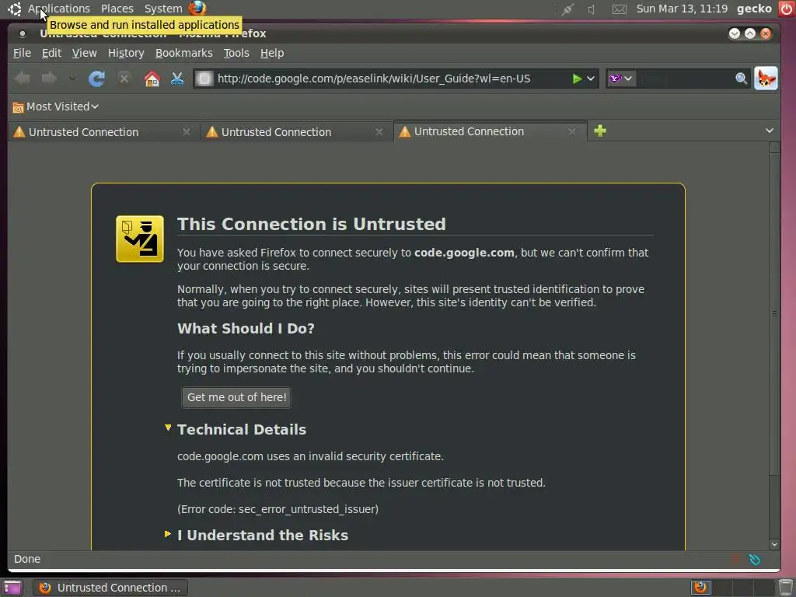The image size is (796, 597).
Task: Click the Firefox workspace switcher cell
Action: coord(700,588)
